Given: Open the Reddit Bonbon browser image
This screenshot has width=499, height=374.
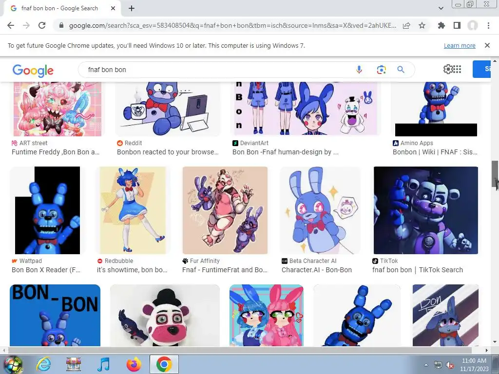Looking at the screenshot, I should pos(168,109).
